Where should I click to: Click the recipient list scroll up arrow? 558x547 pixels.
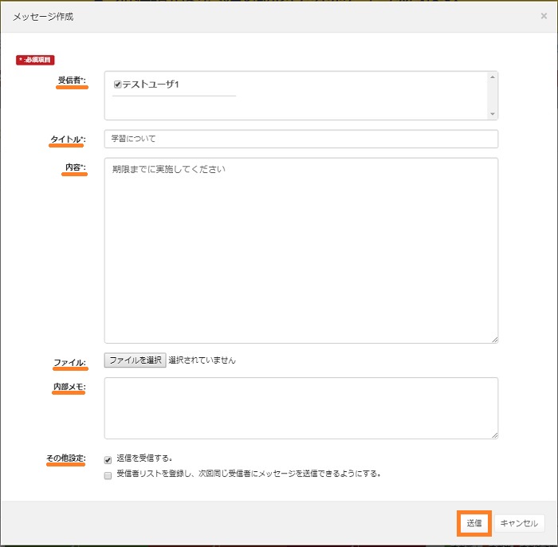(x=493, y=77)
